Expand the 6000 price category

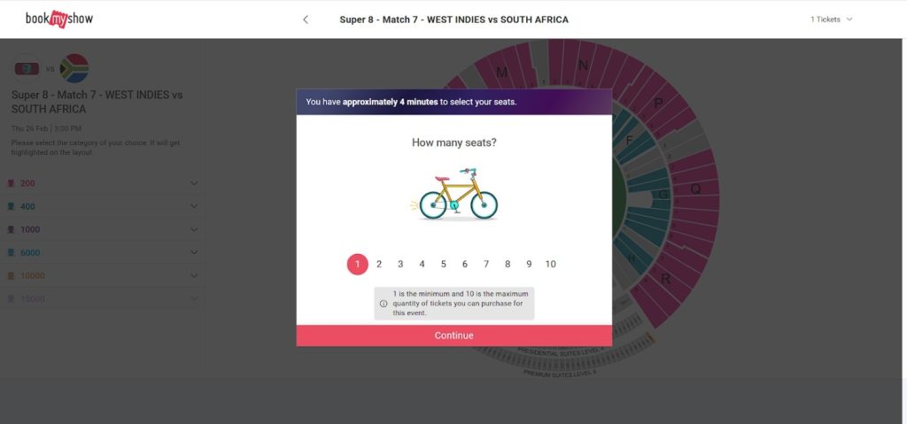(x=194, y=253)
